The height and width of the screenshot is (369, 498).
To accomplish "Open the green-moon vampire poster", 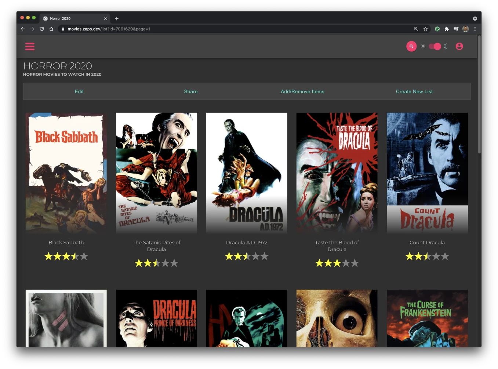I will pos(247,318).
